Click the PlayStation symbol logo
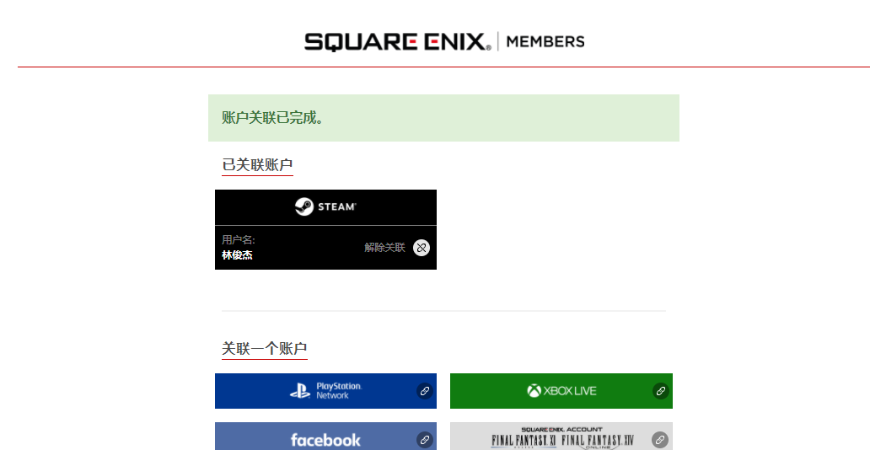The height and width of the screenshot is (450, 870). pos(300,391)
